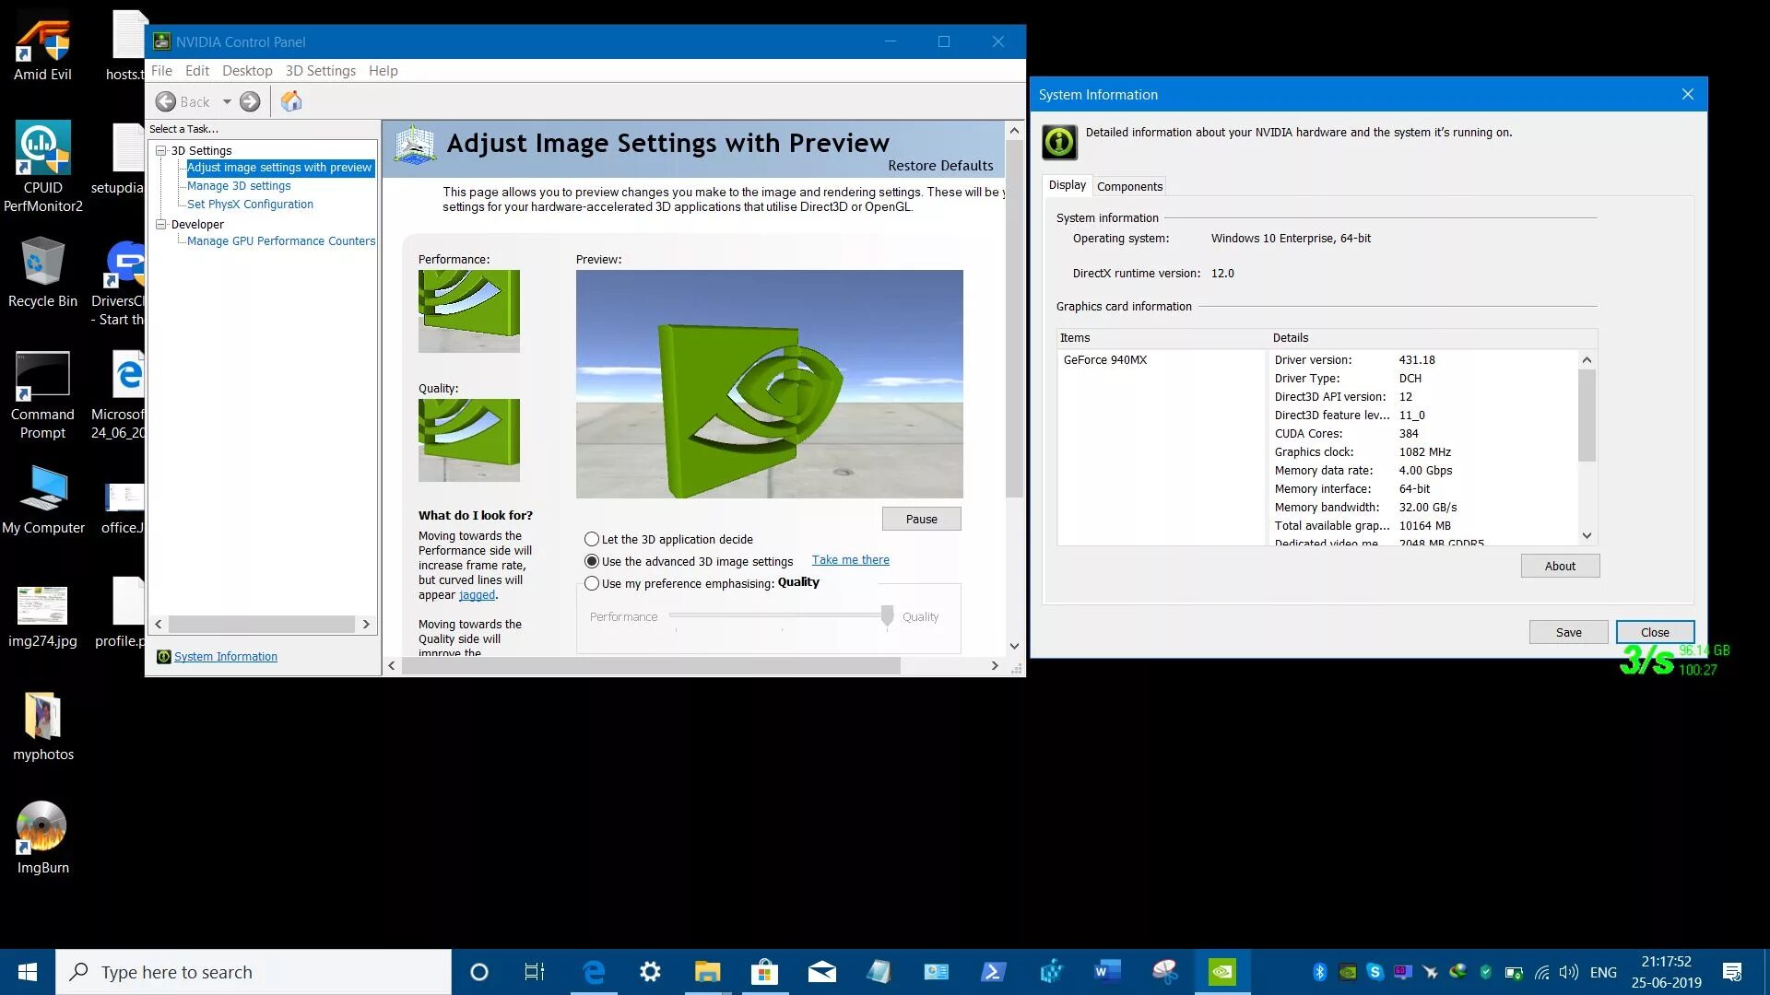The image size is (1770, 995).
Task: Open the Home icon in NVIDIA toolbar
Action: [291, 101]
